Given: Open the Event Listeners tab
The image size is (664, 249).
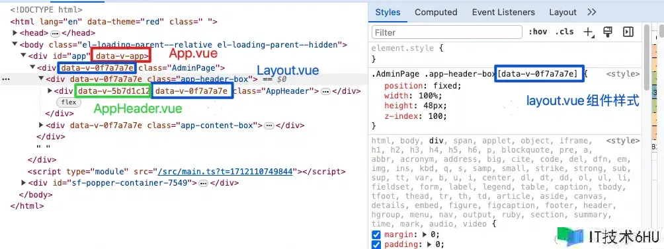Looking at the screenshot, I should coord(503,13).
